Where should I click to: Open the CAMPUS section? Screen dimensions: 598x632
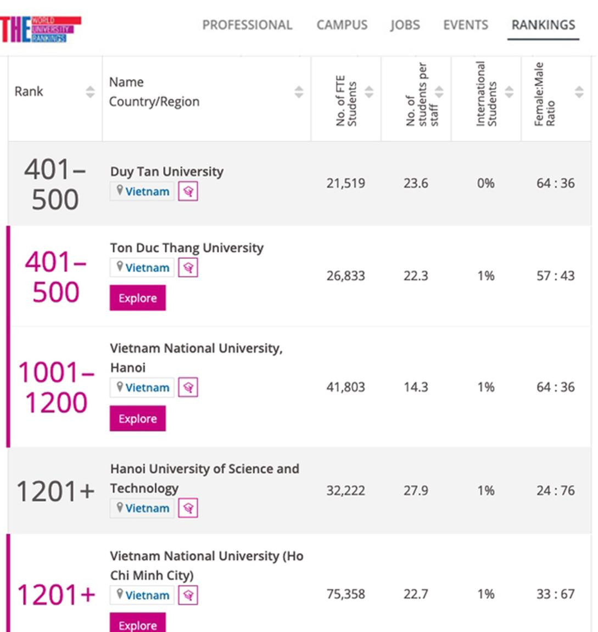pyautogui.click(x=342, y=25)
